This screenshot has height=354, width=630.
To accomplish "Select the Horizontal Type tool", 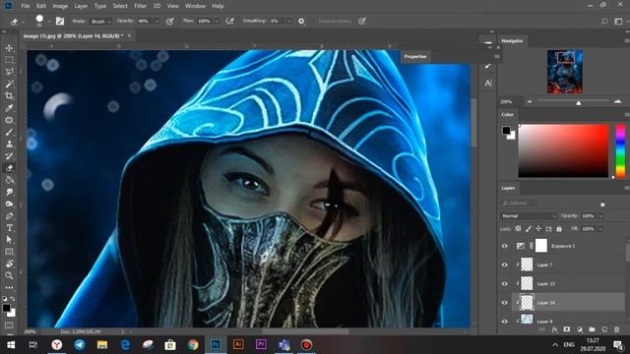I will (9, 228).
